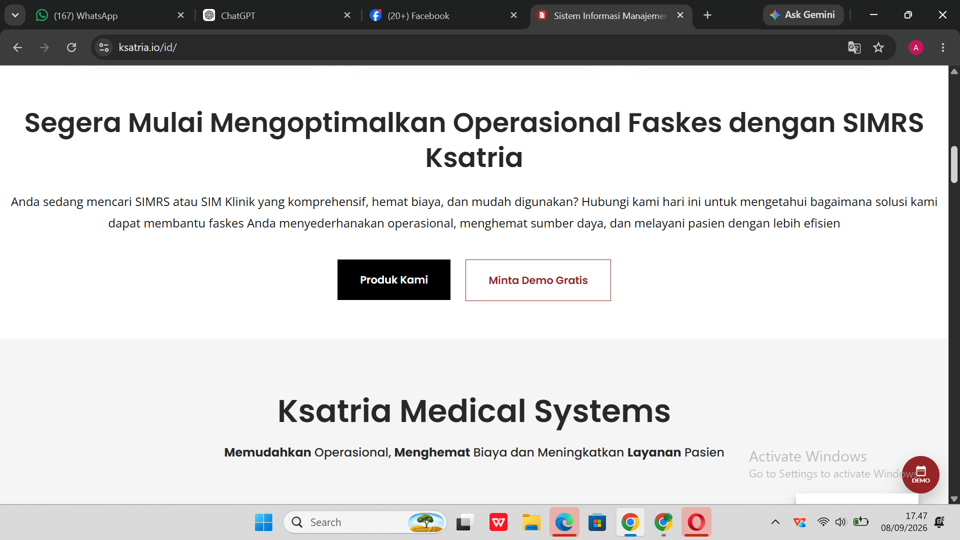Open the notification bell in the tray
Viewport: 960px width, 540px height.
(x=939, y=522)
